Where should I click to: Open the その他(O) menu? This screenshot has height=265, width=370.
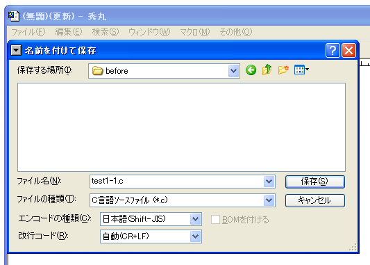pos(235,32)
